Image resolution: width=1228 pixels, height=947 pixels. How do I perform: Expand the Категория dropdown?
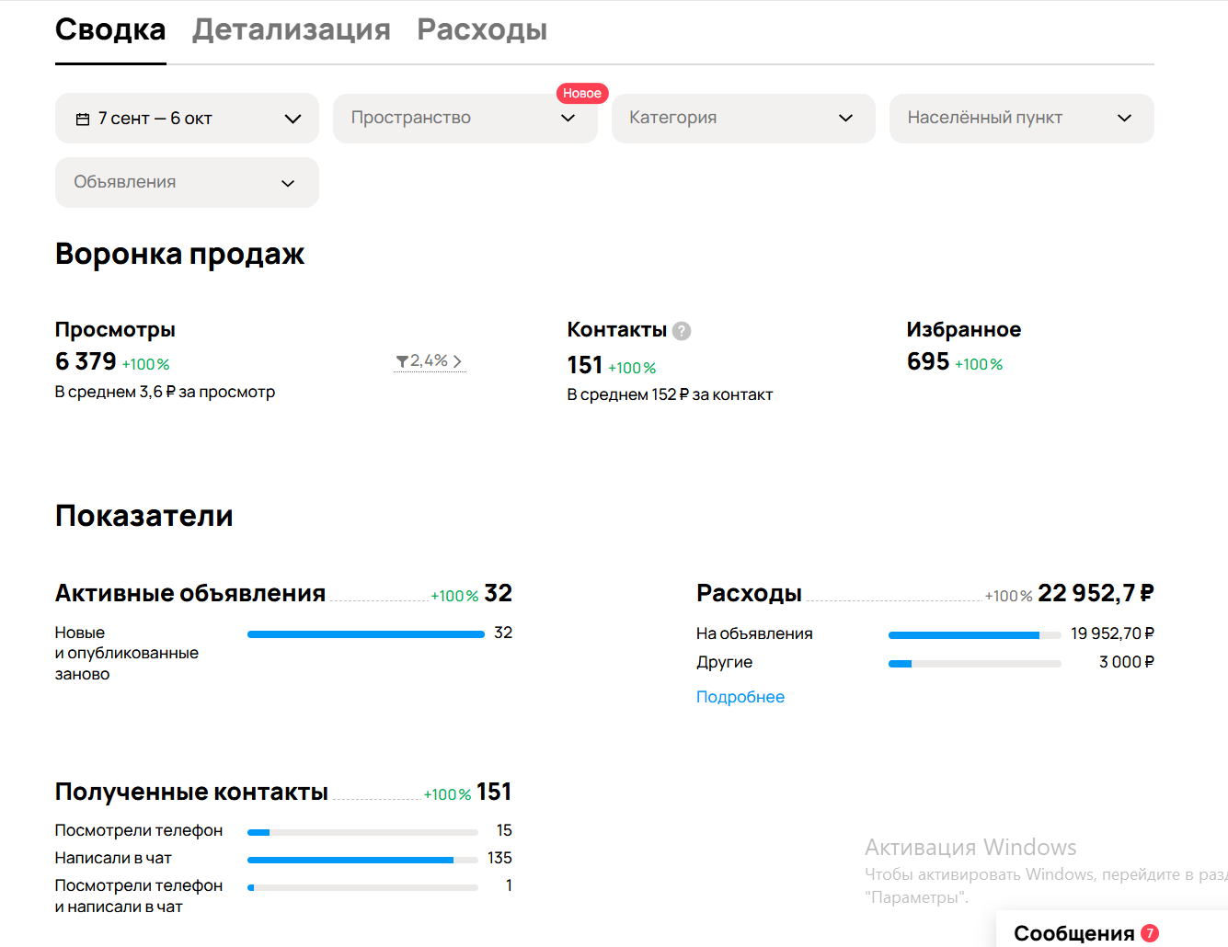pyautogui.click(x=743, y=119)
